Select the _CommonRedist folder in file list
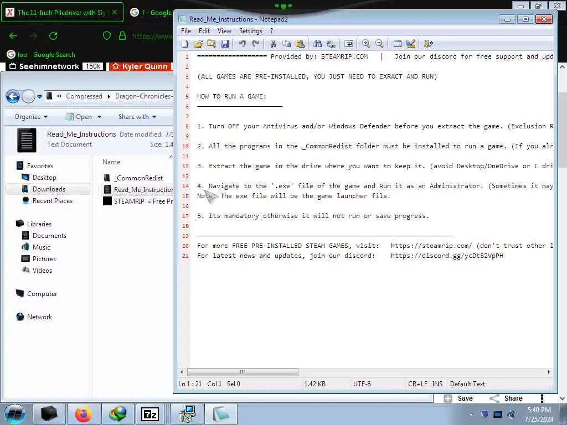The image size is (567, 425). (138, 178)
